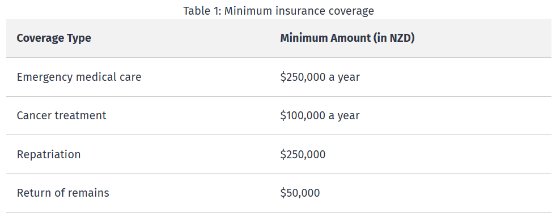Click the table caption 'Table 1: Minimum insurance coverage'
The image size is (556, 221).
click(x=278, y=11)
